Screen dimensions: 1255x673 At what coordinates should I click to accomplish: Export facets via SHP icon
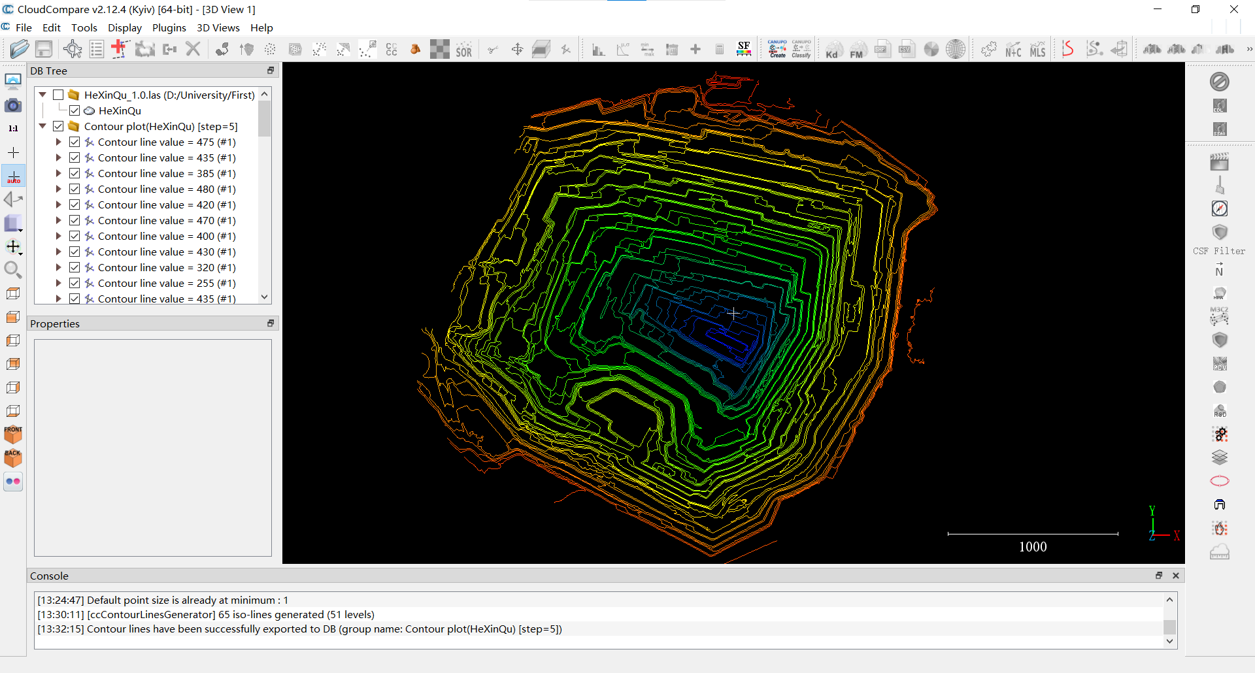(x=882, y=50)
